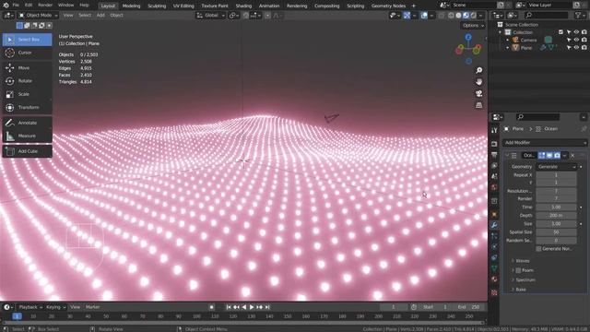Hide the Plane object in viewport

576,48
